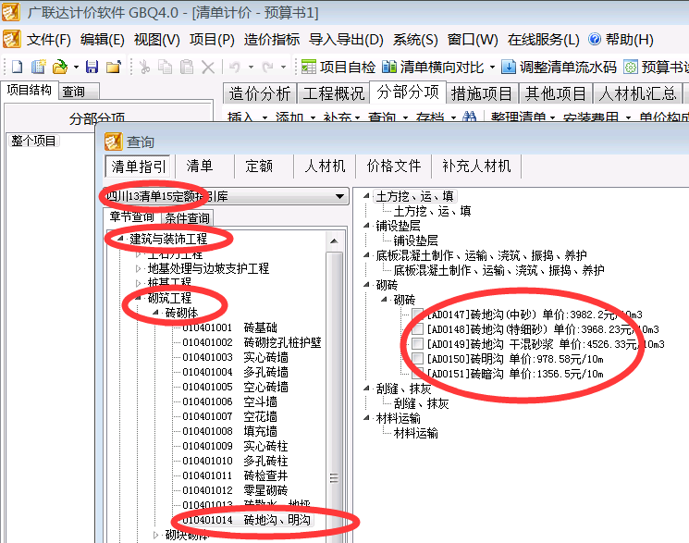Expand the 地基处理与边坡支护工程 node

tap(138, 268)
